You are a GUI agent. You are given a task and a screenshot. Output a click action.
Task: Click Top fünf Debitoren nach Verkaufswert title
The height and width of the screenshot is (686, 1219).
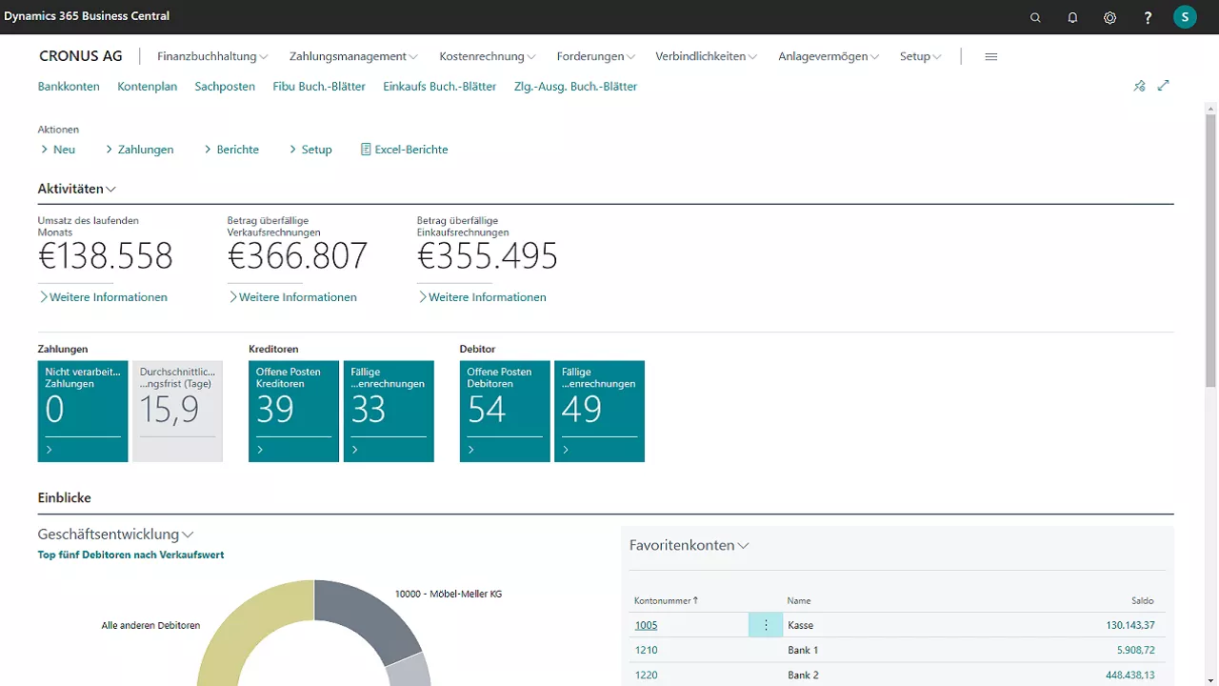[x=130, y=555]
